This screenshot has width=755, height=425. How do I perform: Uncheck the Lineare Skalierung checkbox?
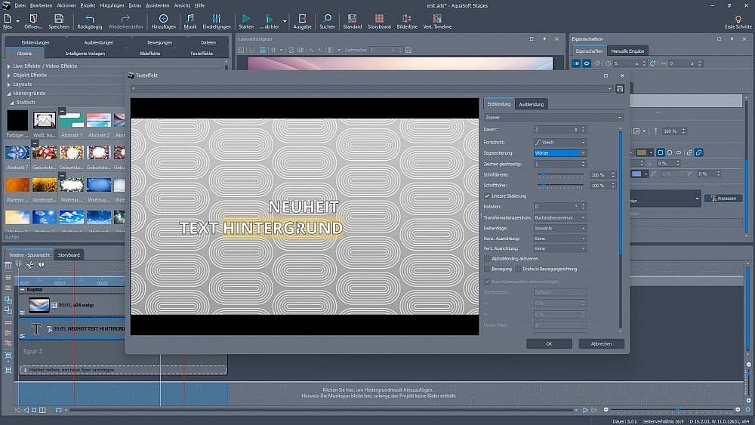click(487, 196)
